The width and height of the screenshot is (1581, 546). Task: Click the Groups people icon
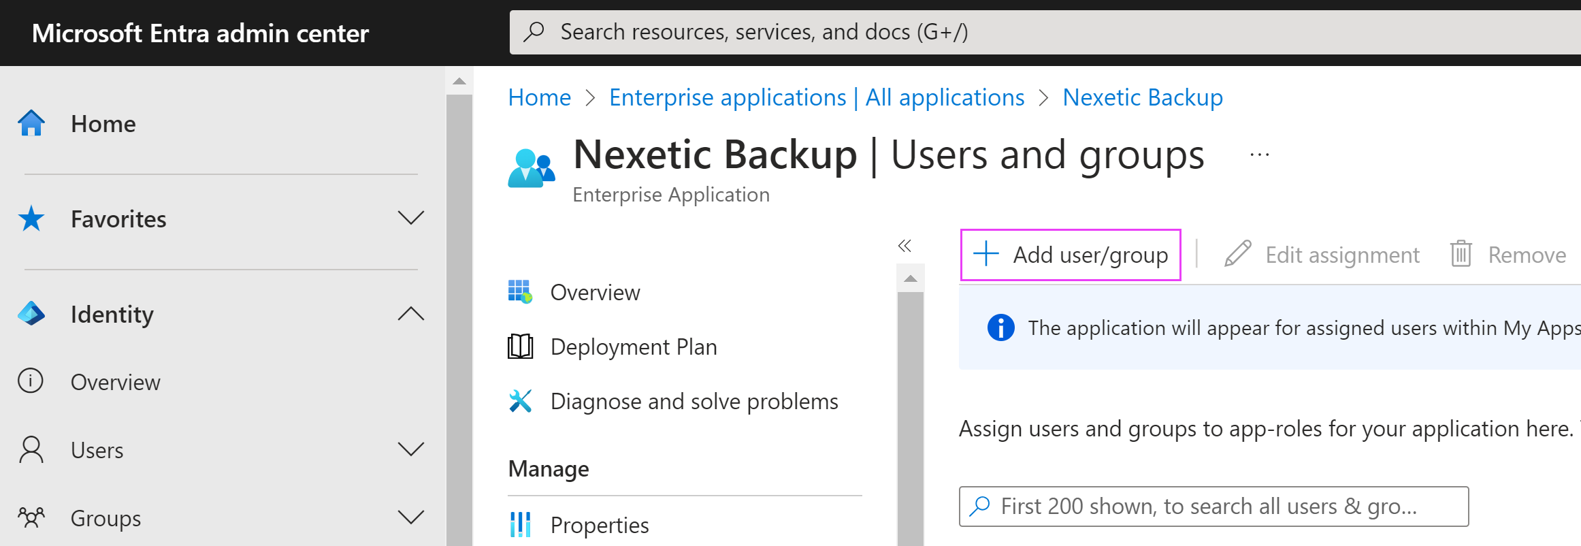pyautogui.click(x=31, y=518)
